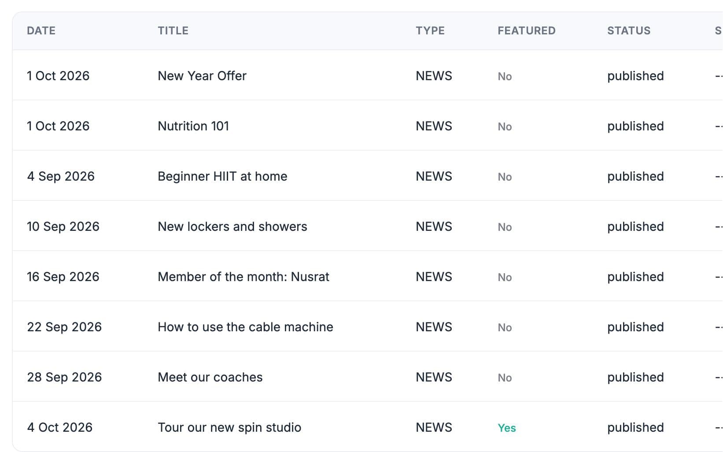Click the FEATURED column header
723x452 pixels.
click(527, 30)
